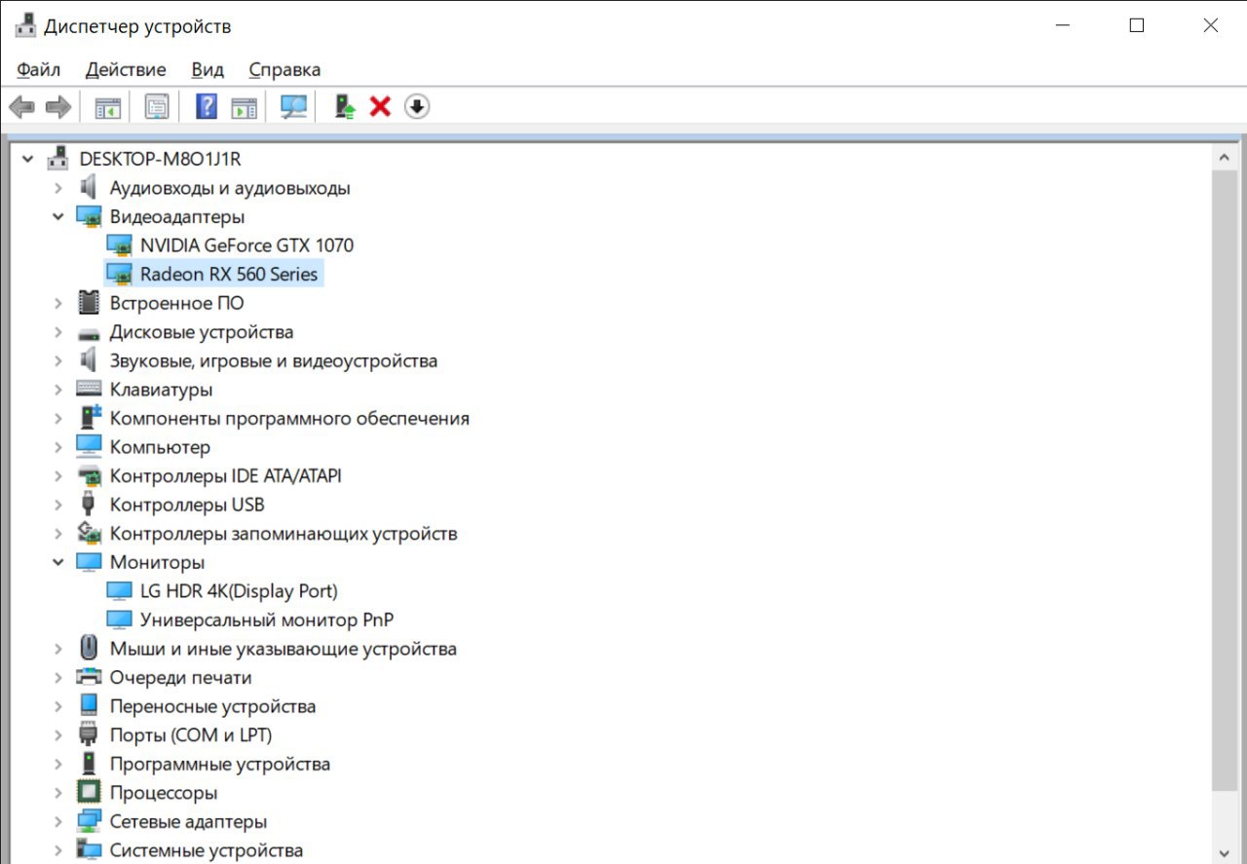Toggle the action pane toolbar icon
Screen dimensions: 1247x864
coord(244,107)
